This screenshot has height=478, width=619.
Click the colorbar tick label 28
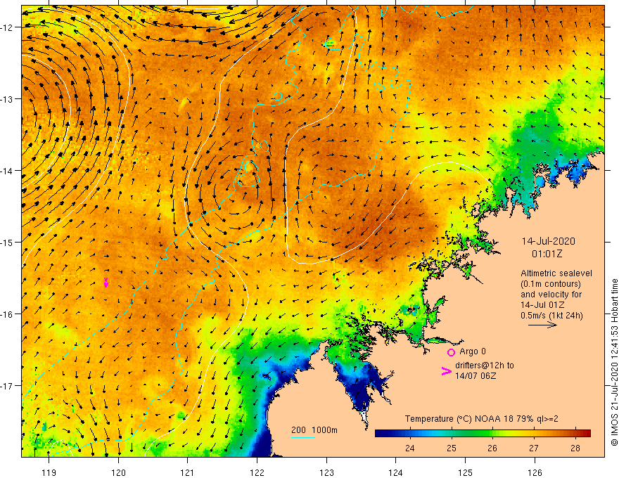point(575,448)
